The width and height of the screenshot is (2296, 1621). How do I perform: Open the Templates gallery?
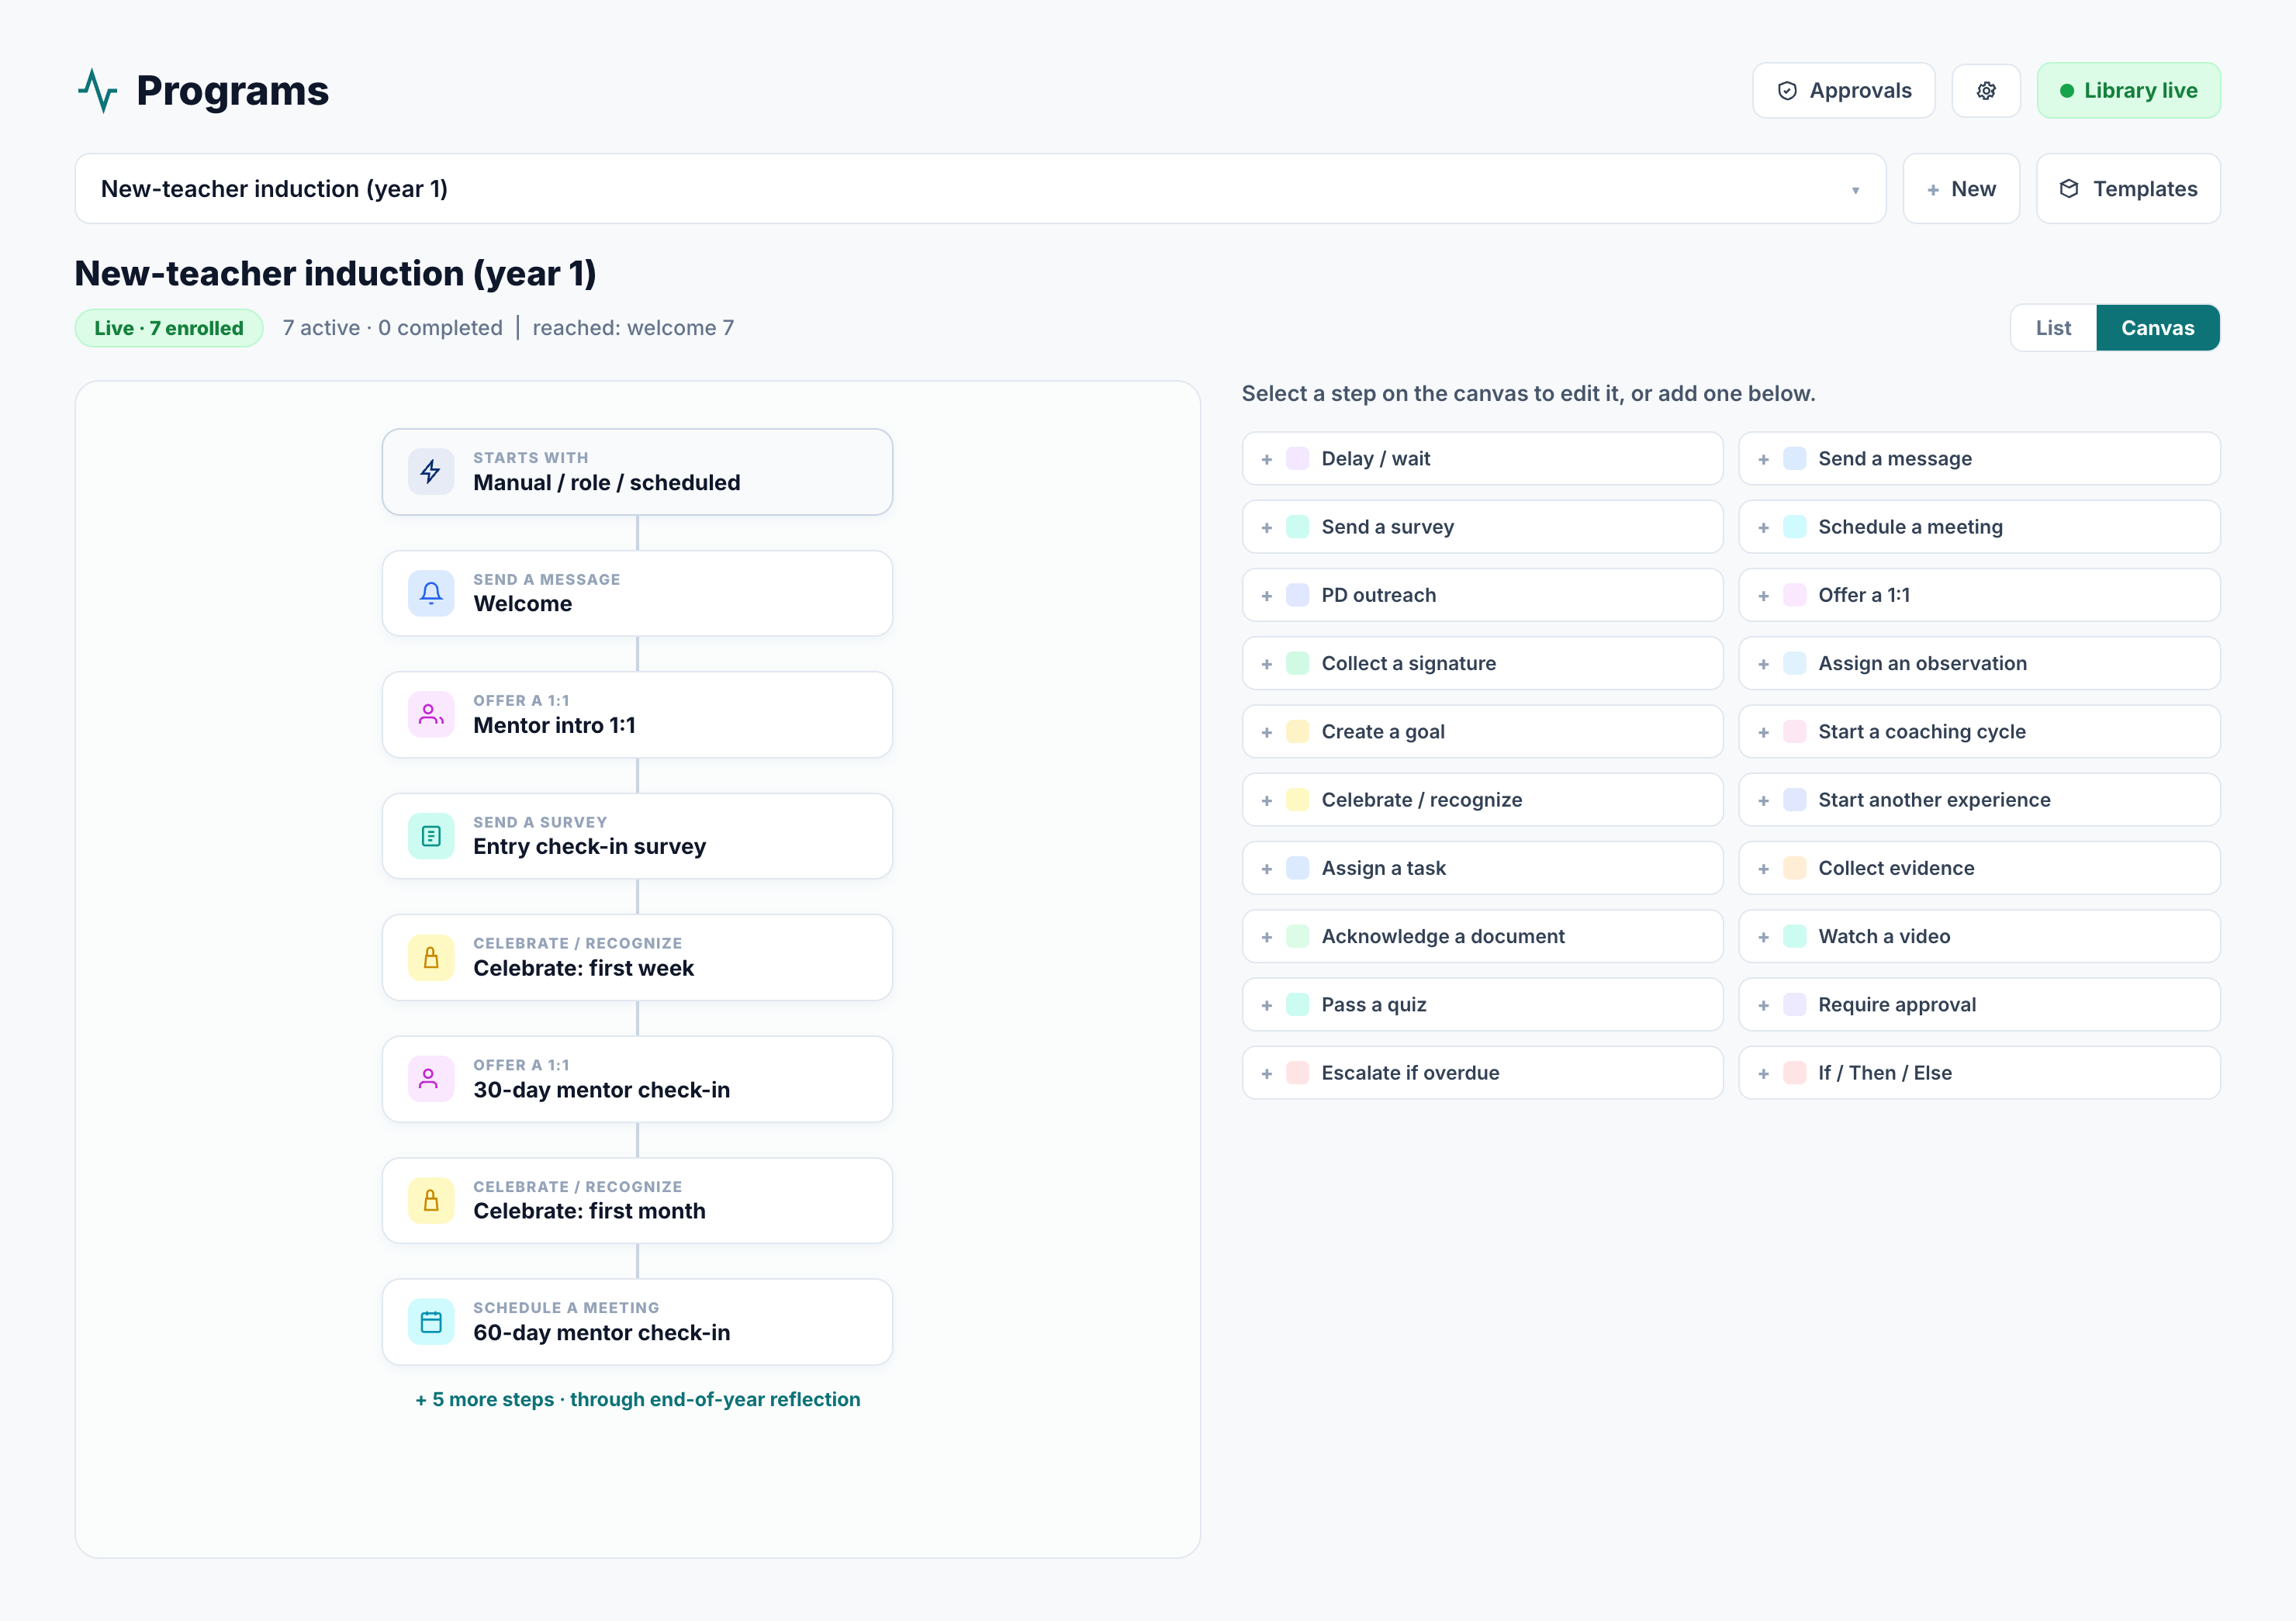click(2128, 189)
